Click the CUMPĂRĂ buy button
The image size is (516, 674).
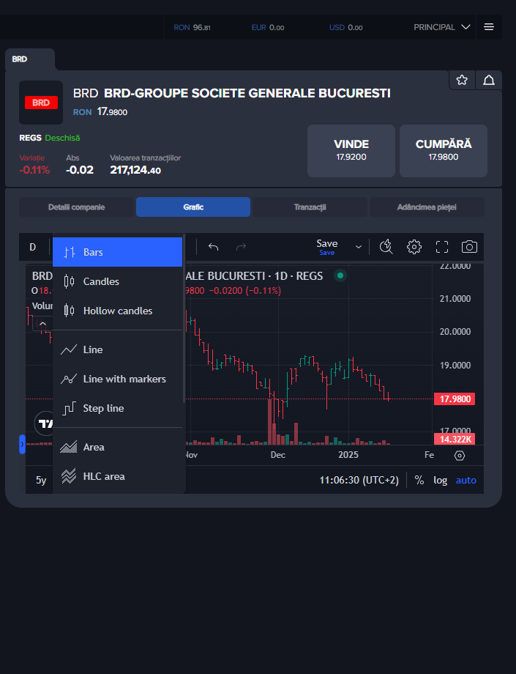[444, 151]
